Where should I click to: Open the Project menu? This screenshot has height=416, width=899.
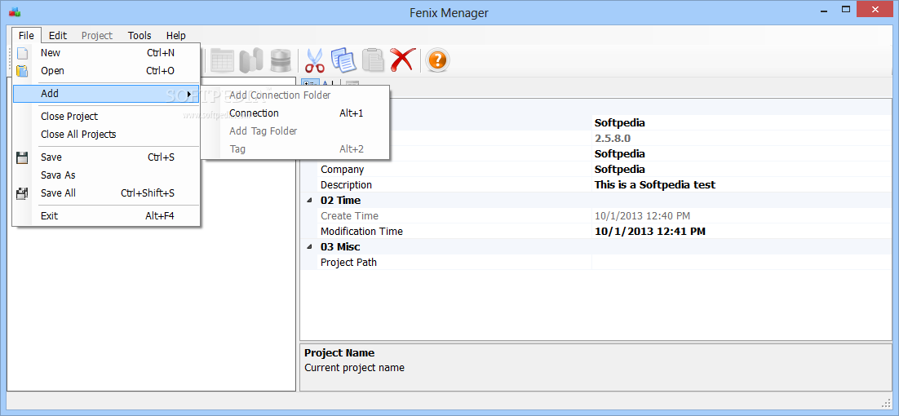[97, 36]
